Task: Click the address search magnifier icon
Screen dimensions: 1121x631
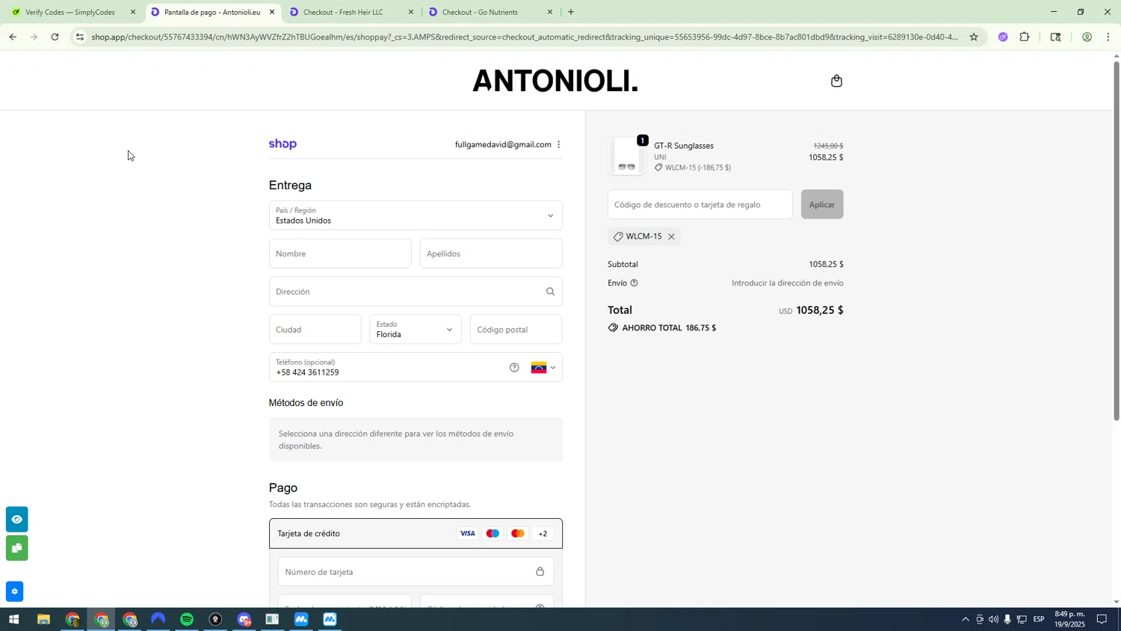Action: [550, 292]
